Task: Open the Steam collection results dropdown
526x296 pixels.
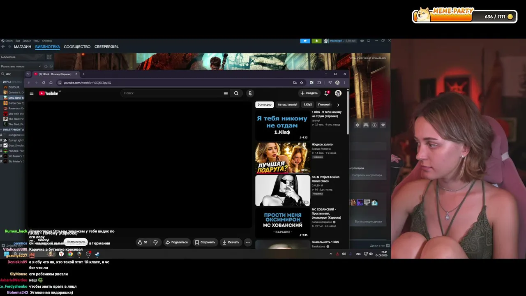Action: (x=40, y=66)
